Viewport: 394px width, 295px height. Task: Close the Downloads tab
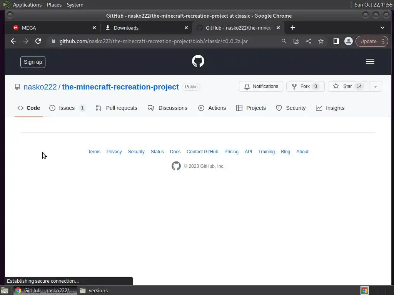186,28
